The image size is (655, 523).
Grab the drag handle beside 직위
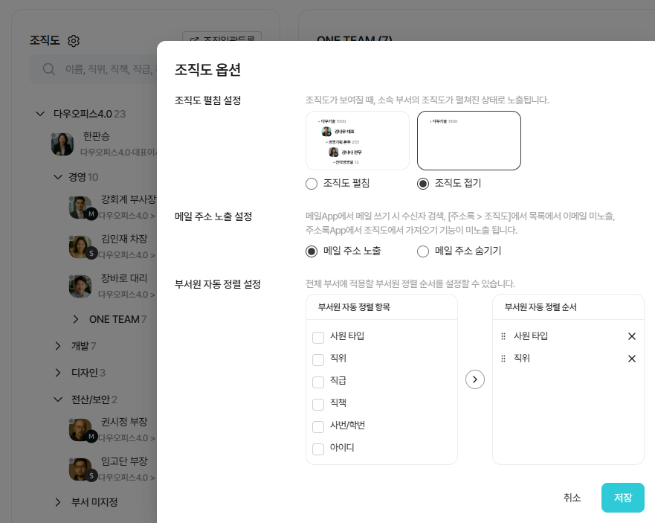tap(503, 359)
